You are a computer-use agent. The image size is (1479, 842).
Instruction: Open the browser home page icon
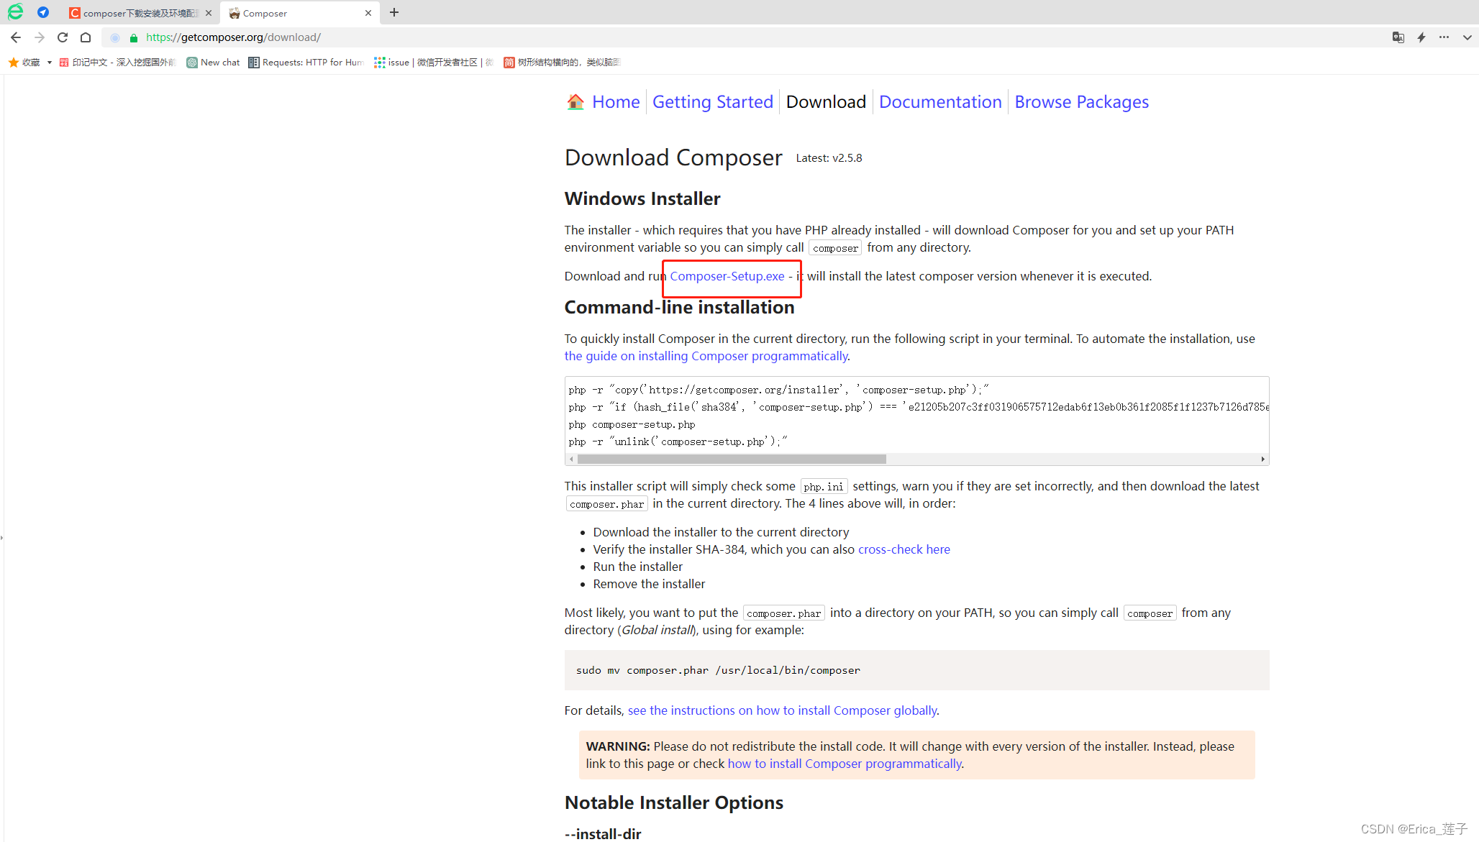click(x=86, y=37)
